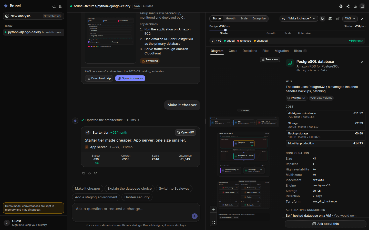369x230 pixels.
Task: Click the Enterprise mark on budget slider
Action: pos(304,33)
